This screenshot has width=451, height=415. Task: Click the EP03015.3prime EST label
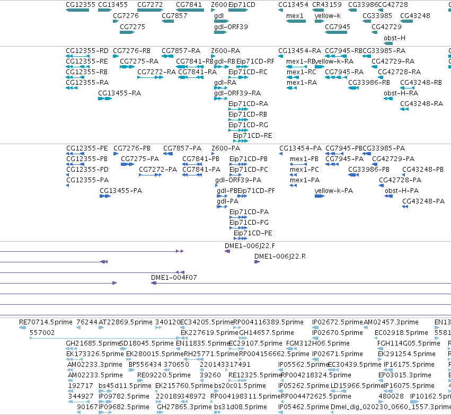tap(405, 375)
